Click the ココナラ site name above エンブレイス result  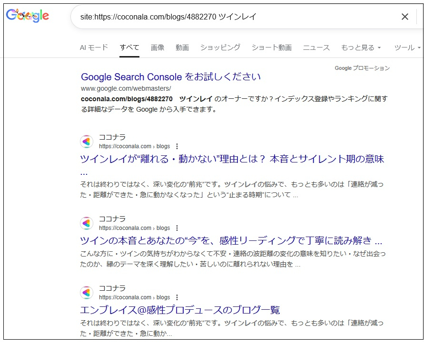tap(112, 288)
